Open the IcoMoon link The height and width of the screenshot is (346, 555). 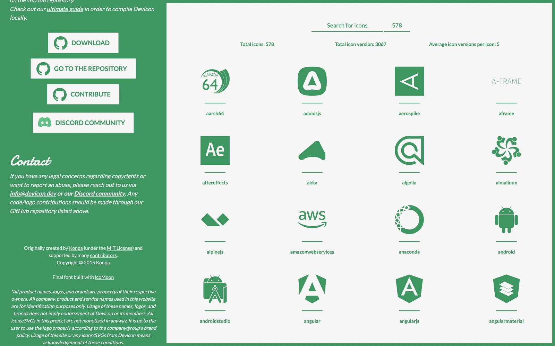pyautogui.click(x=104, y=277)
